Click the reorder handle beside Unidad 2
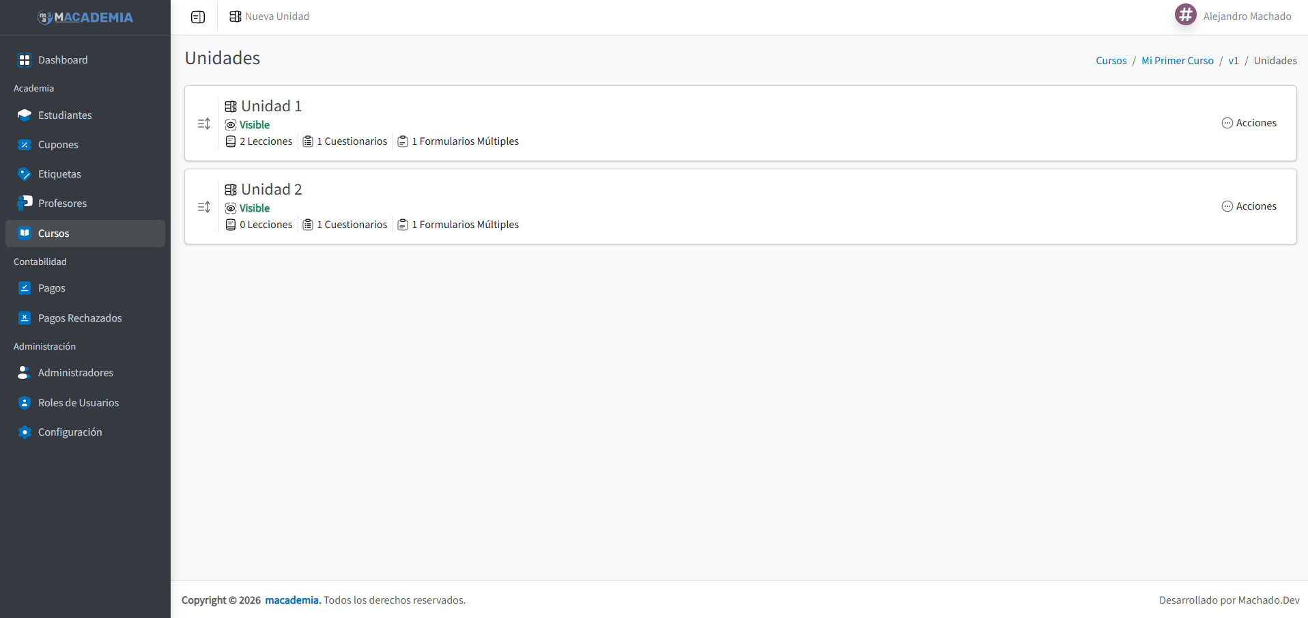The height and width of the screenshot is (618, 1308). point(203,206)
